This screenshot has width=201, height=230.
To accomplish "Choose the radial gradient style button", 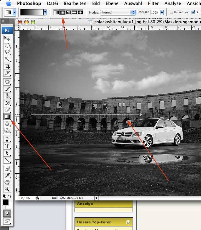I will pos(62,12).
